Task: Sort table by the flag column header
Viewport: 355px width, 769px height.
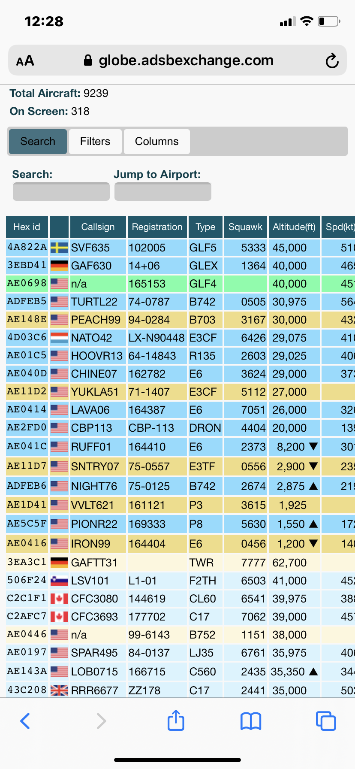Action: click(59, 227)
